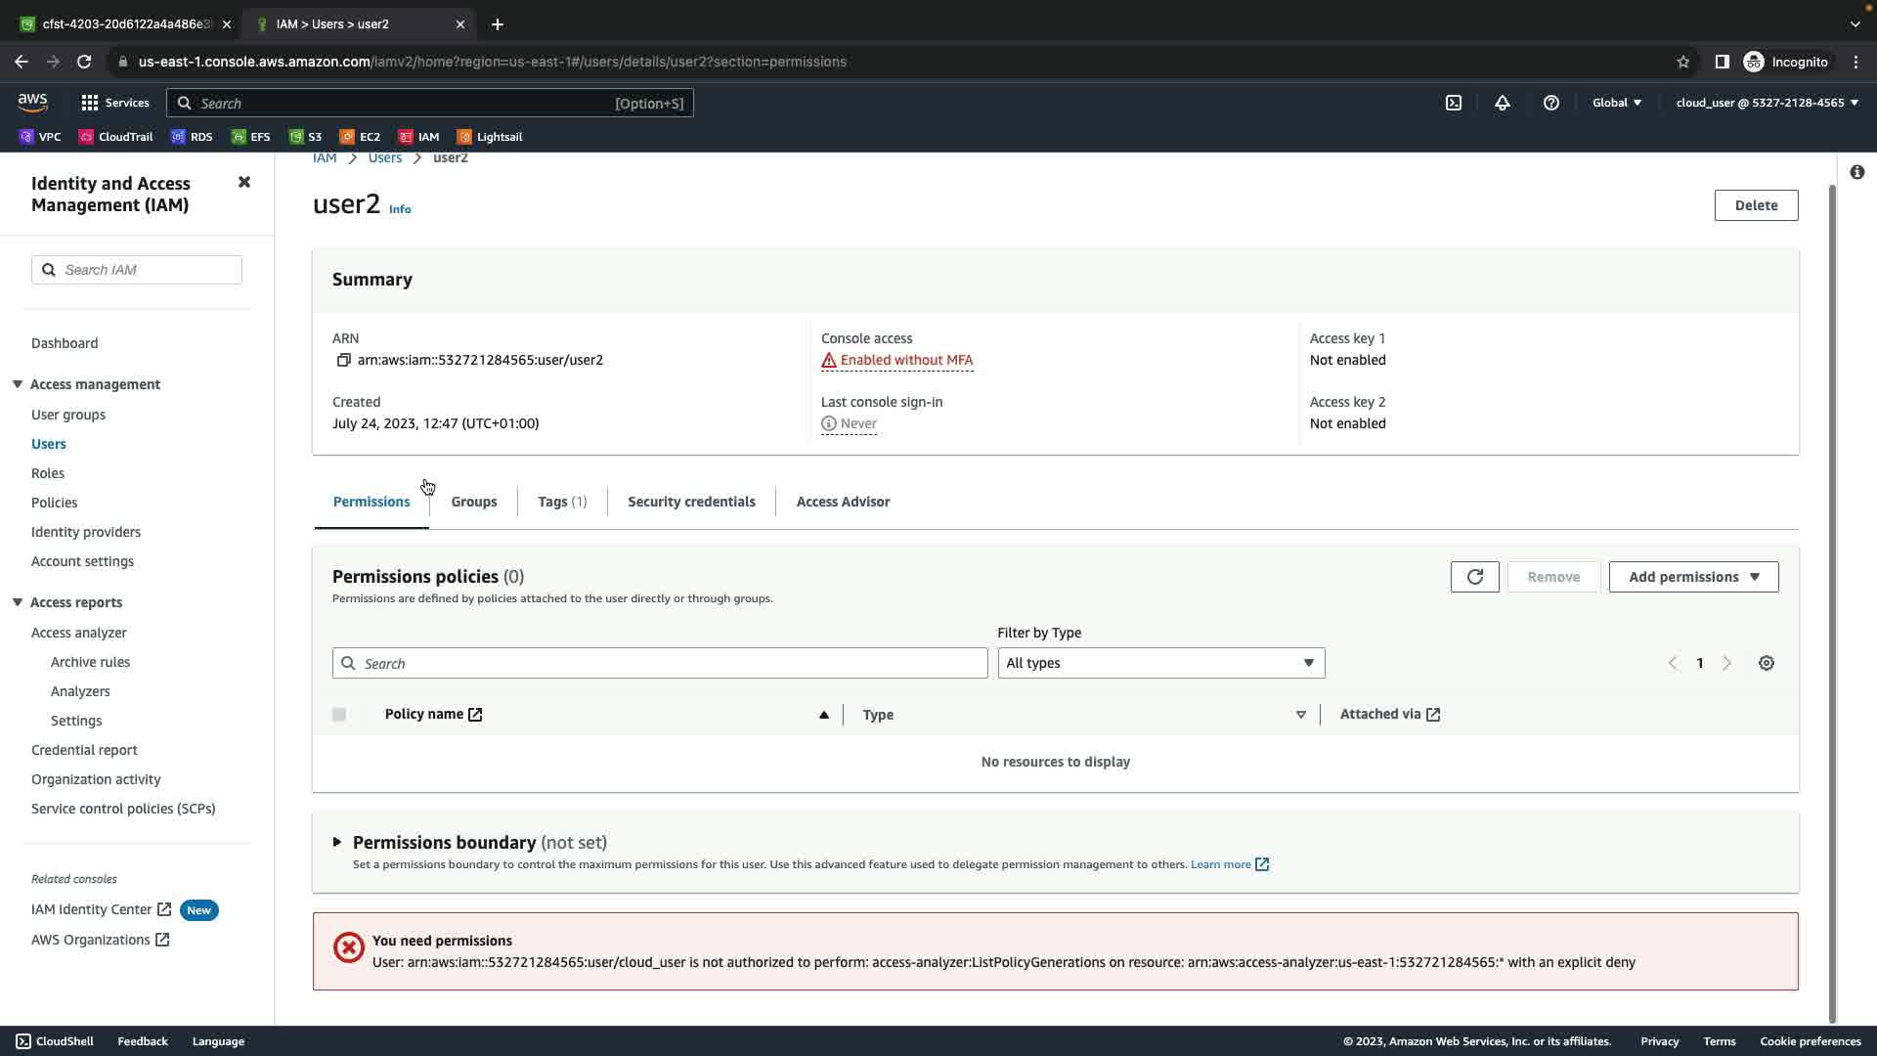Open the EC2 bookmark shortcut
This screenshot has width=1877, height=1056.
point(360,137)
